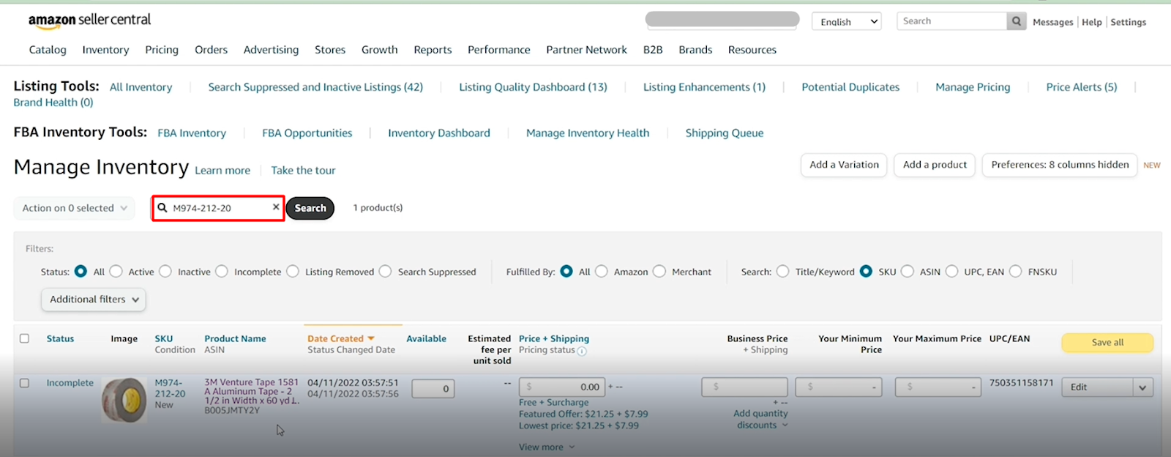Click the Add a Variation button

tap(844, 165)
